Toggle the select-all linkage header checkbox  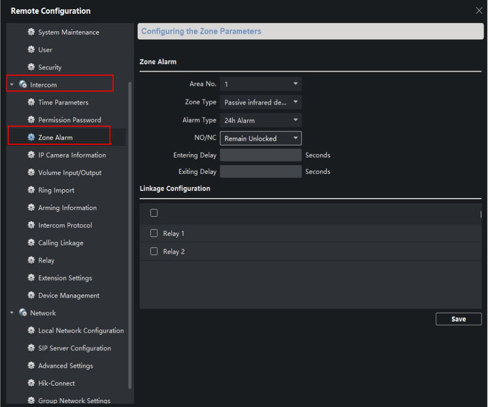154,213
